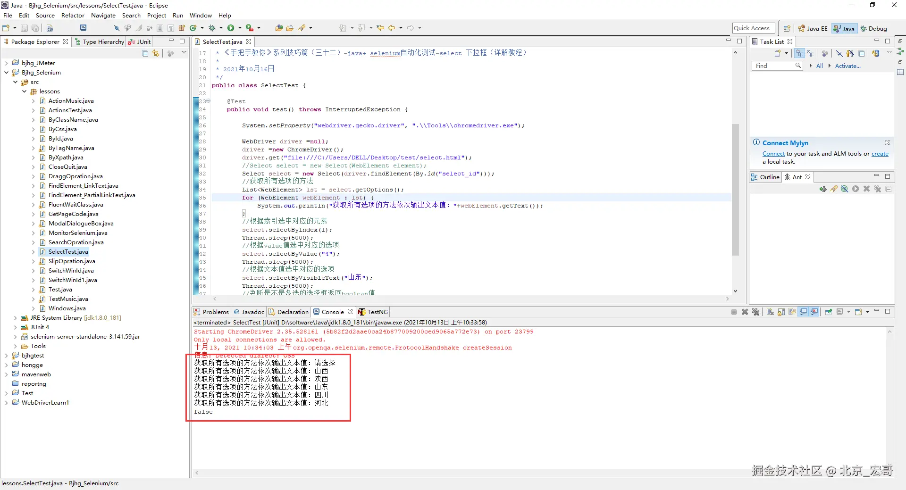Open the Source menu
Image resolution: width=906 pixels, height=490 pixels.
click(x=45, y=16)
